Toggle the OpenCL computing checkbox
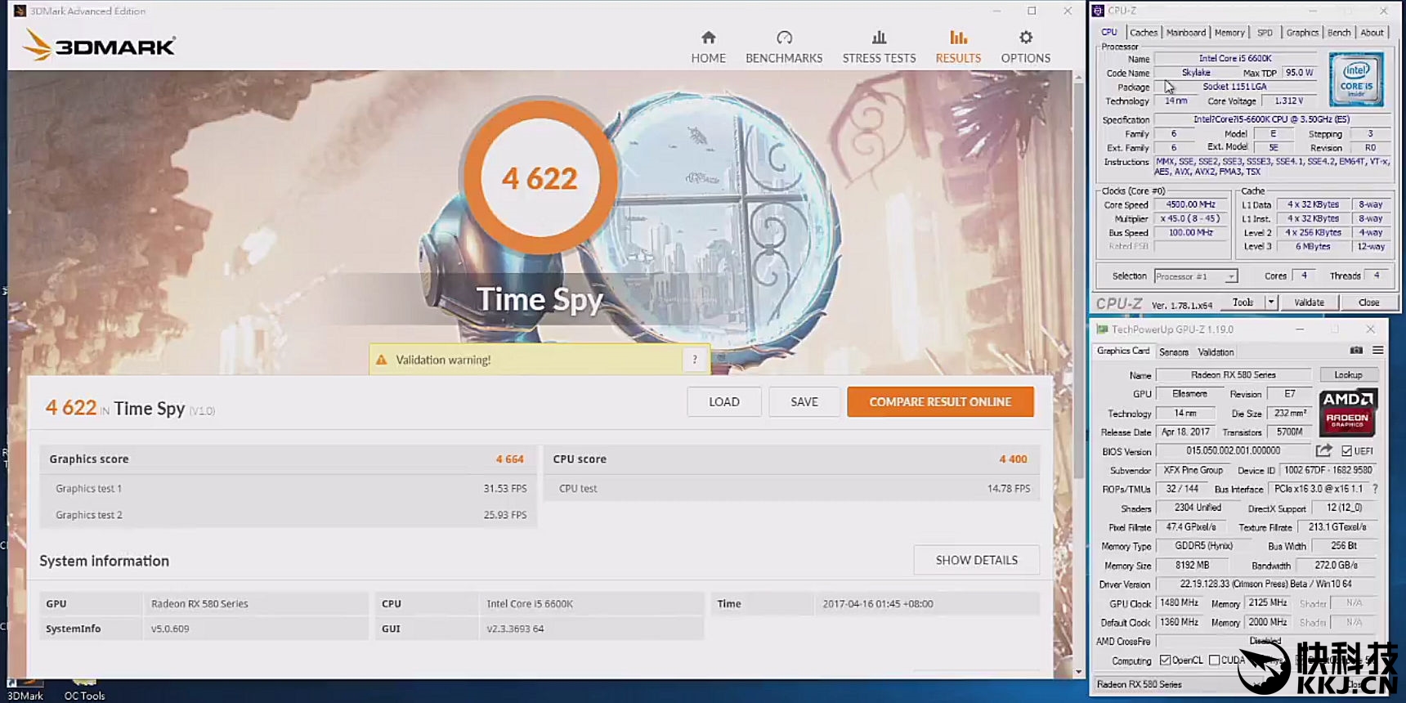Screen dimensions: 1406x703 tap(1165, 660)
